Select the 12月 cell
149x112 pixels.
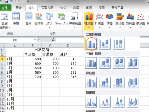[x=15, y=108]
